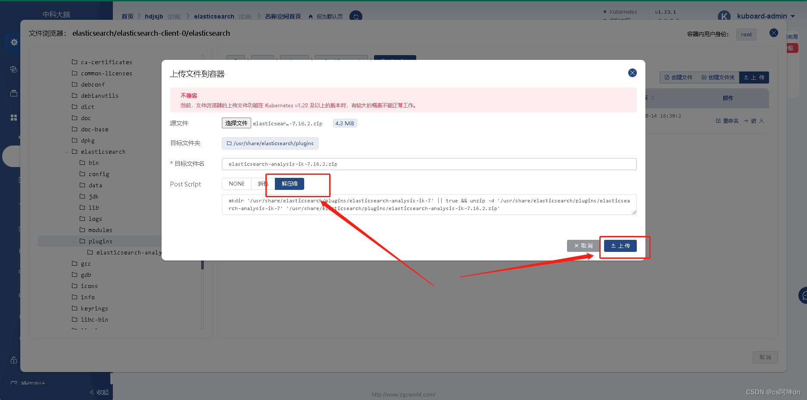The width and height of the screenshot is (807, 400).
Task: Click the target folder path tag
Action: point(270,143)
